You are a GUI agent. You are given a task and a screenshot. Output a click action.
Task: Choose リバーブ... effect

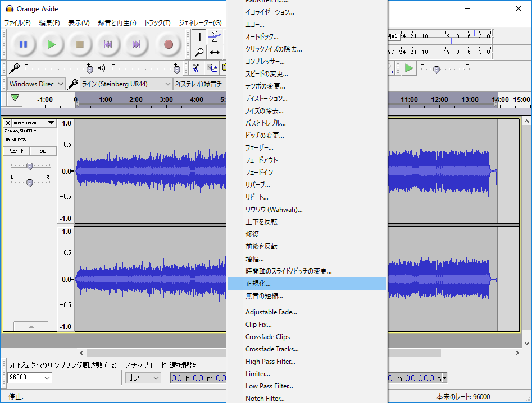(307, 184)
